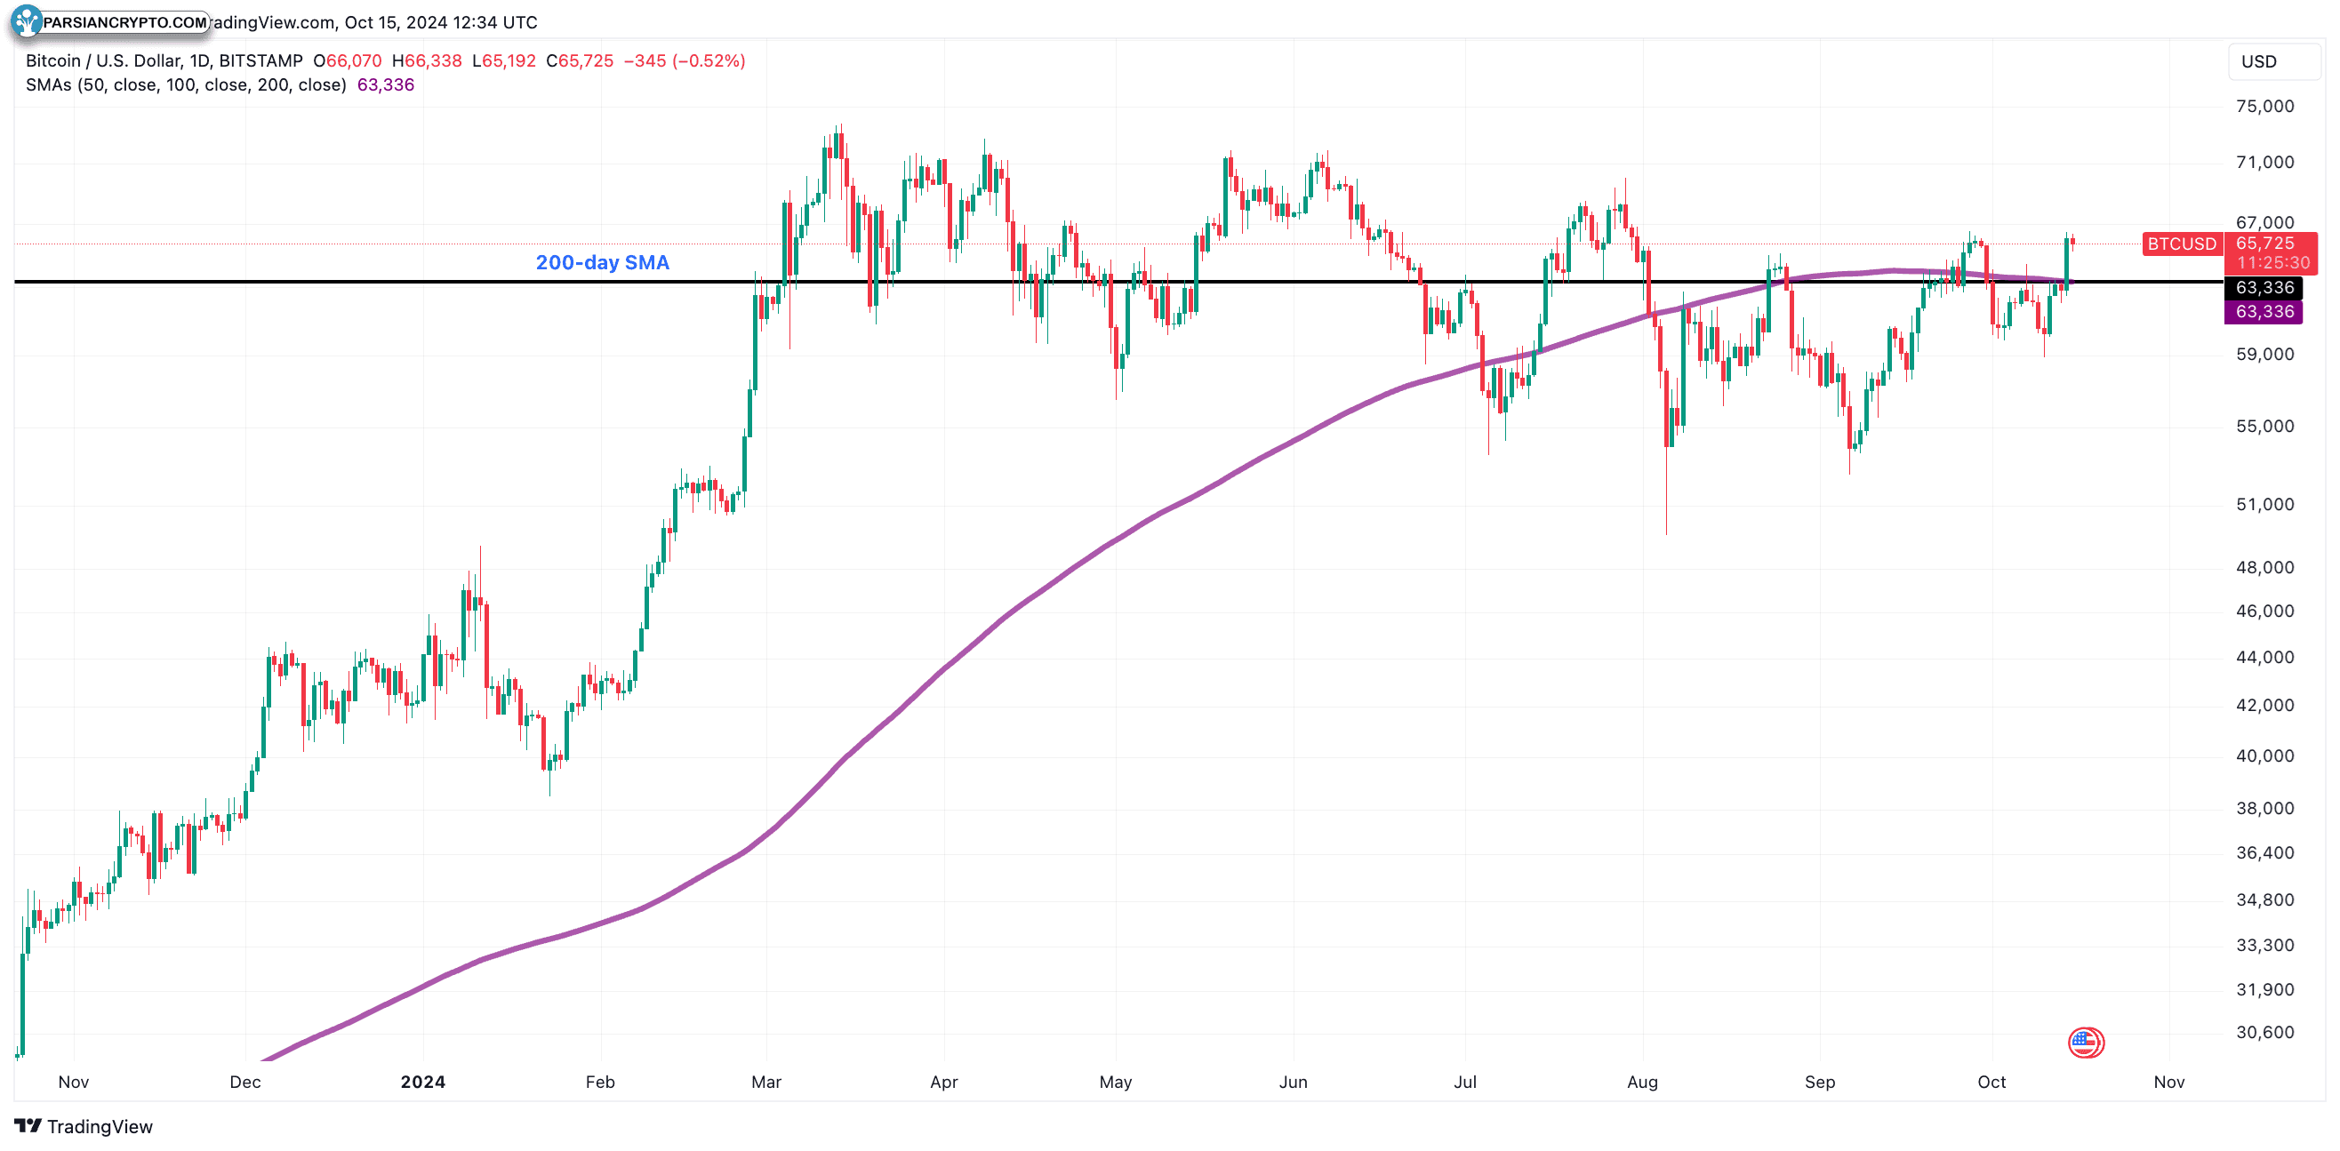Click the Sep label on time axis
Image resolution: width=2340 pixels, height=1151 pixels.
coord(1820,1082)
